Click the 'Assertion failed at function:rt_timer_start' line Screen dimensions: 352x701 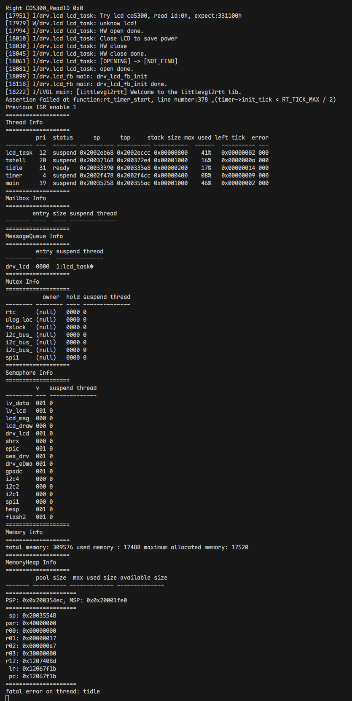click(170, 99)
